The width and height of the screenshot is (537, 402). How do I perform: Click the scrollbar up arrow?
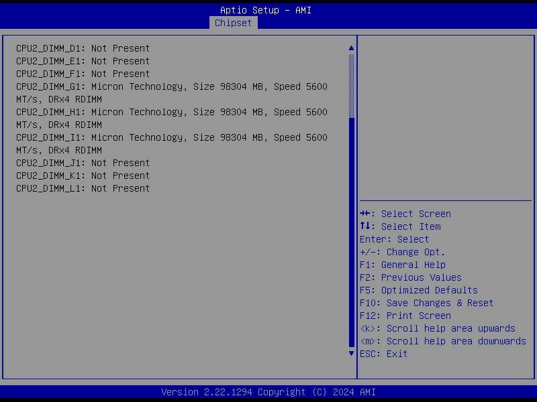pos(351,48)
